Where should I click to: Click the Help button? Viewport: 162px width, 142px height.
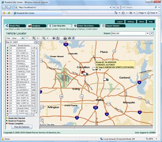tap(151, 22)
